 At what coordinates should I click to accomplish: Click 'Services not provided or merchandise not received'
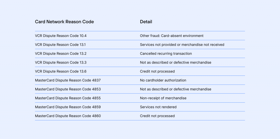(x=182, y=45)
